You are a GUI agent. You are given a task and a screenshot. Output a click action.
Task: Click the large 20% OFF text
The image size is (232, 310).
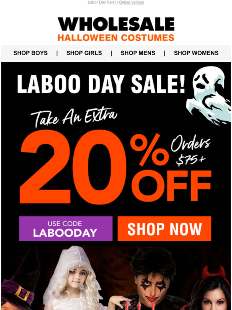[116, 167]
